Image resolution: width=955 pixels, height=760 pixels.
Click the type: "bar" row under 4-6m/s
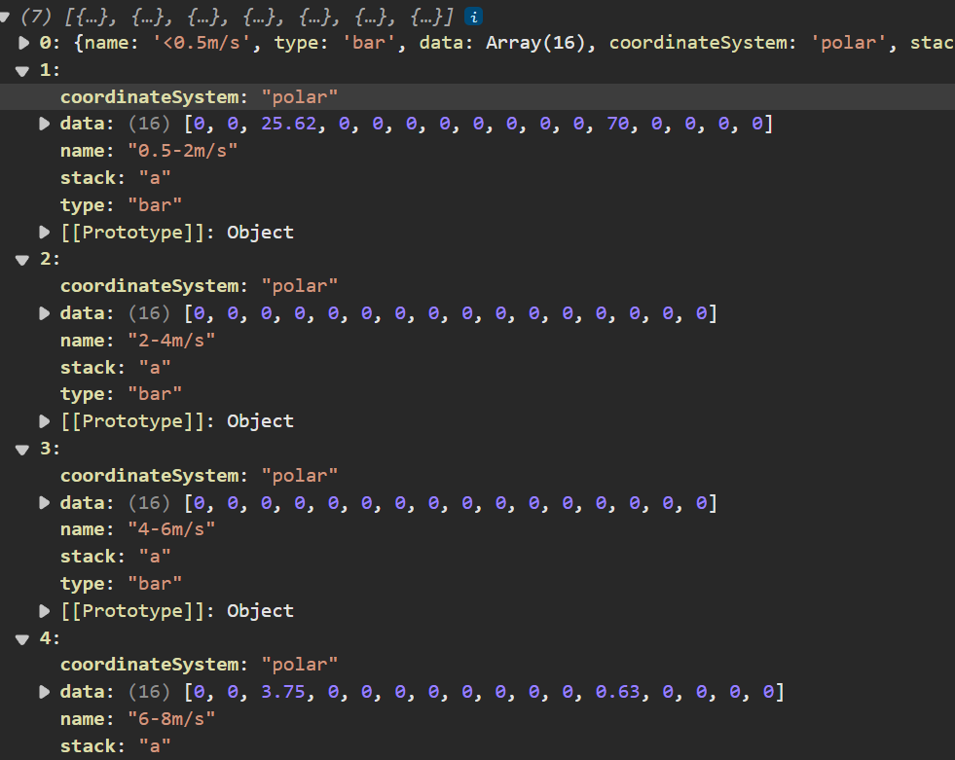[x=121, y=584]
